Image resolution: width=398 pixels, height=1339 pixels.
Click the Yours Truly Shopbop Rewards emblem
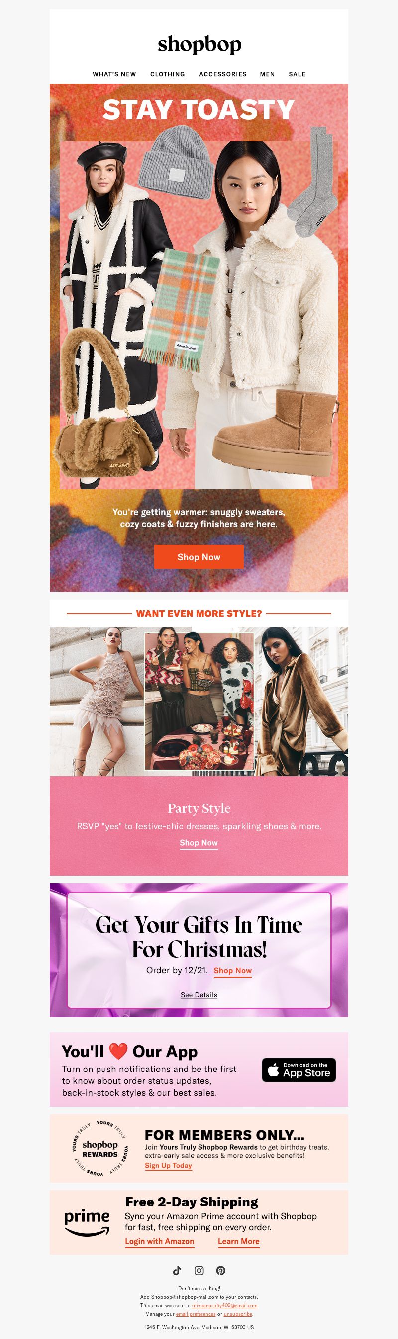tap(100, 1149)
